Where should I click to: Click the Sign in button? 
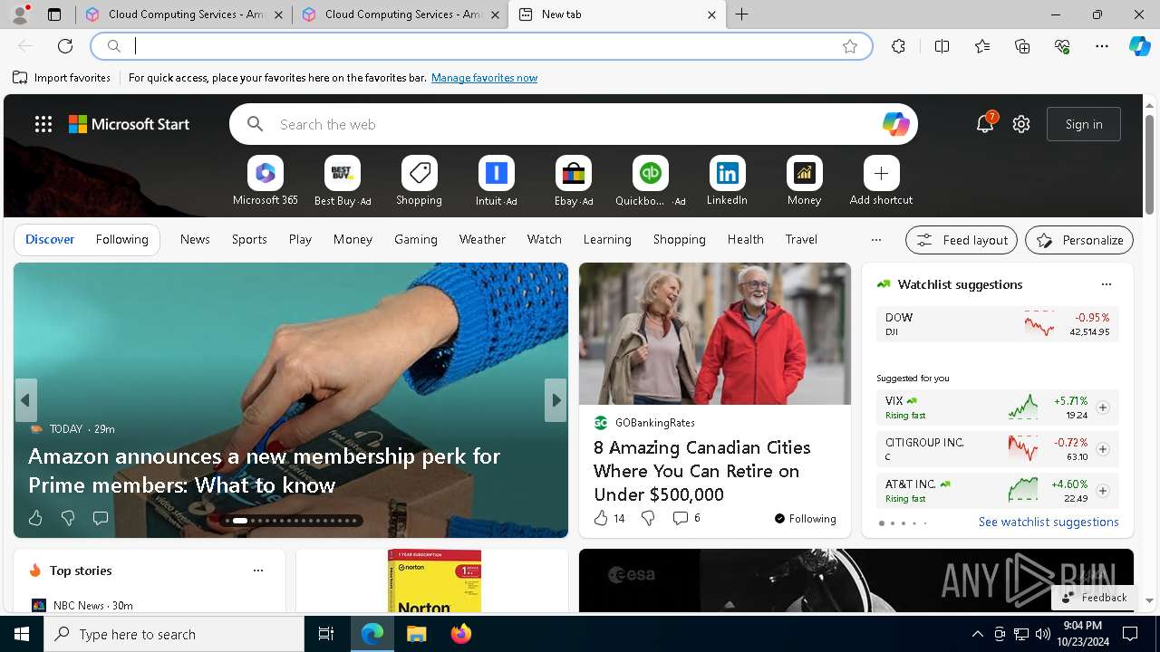pyautogui.click(x=1084, y=124)
